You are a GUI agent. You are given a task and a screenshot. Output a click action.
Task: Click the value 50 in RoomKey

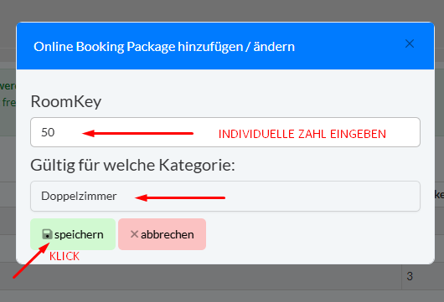[x=48, y=132]
